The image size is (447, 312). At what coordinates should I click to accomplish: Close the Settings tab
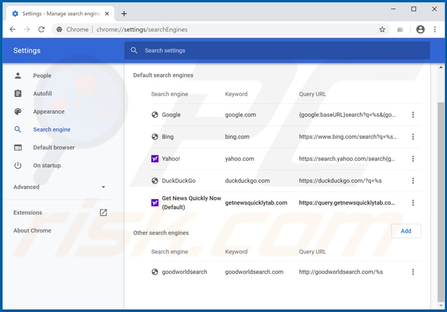(107, 14)
